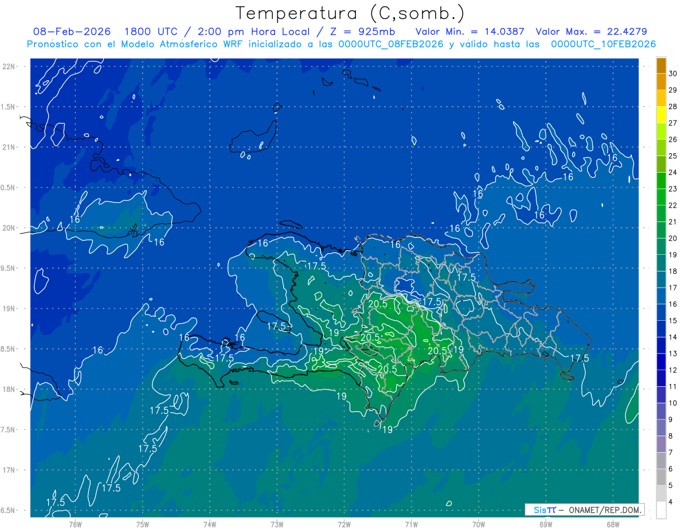Viewport: 688px width, 532px height.
Task: Click the 'ONAMET/REP.DOM.' logo box
Action: [584, 510]
